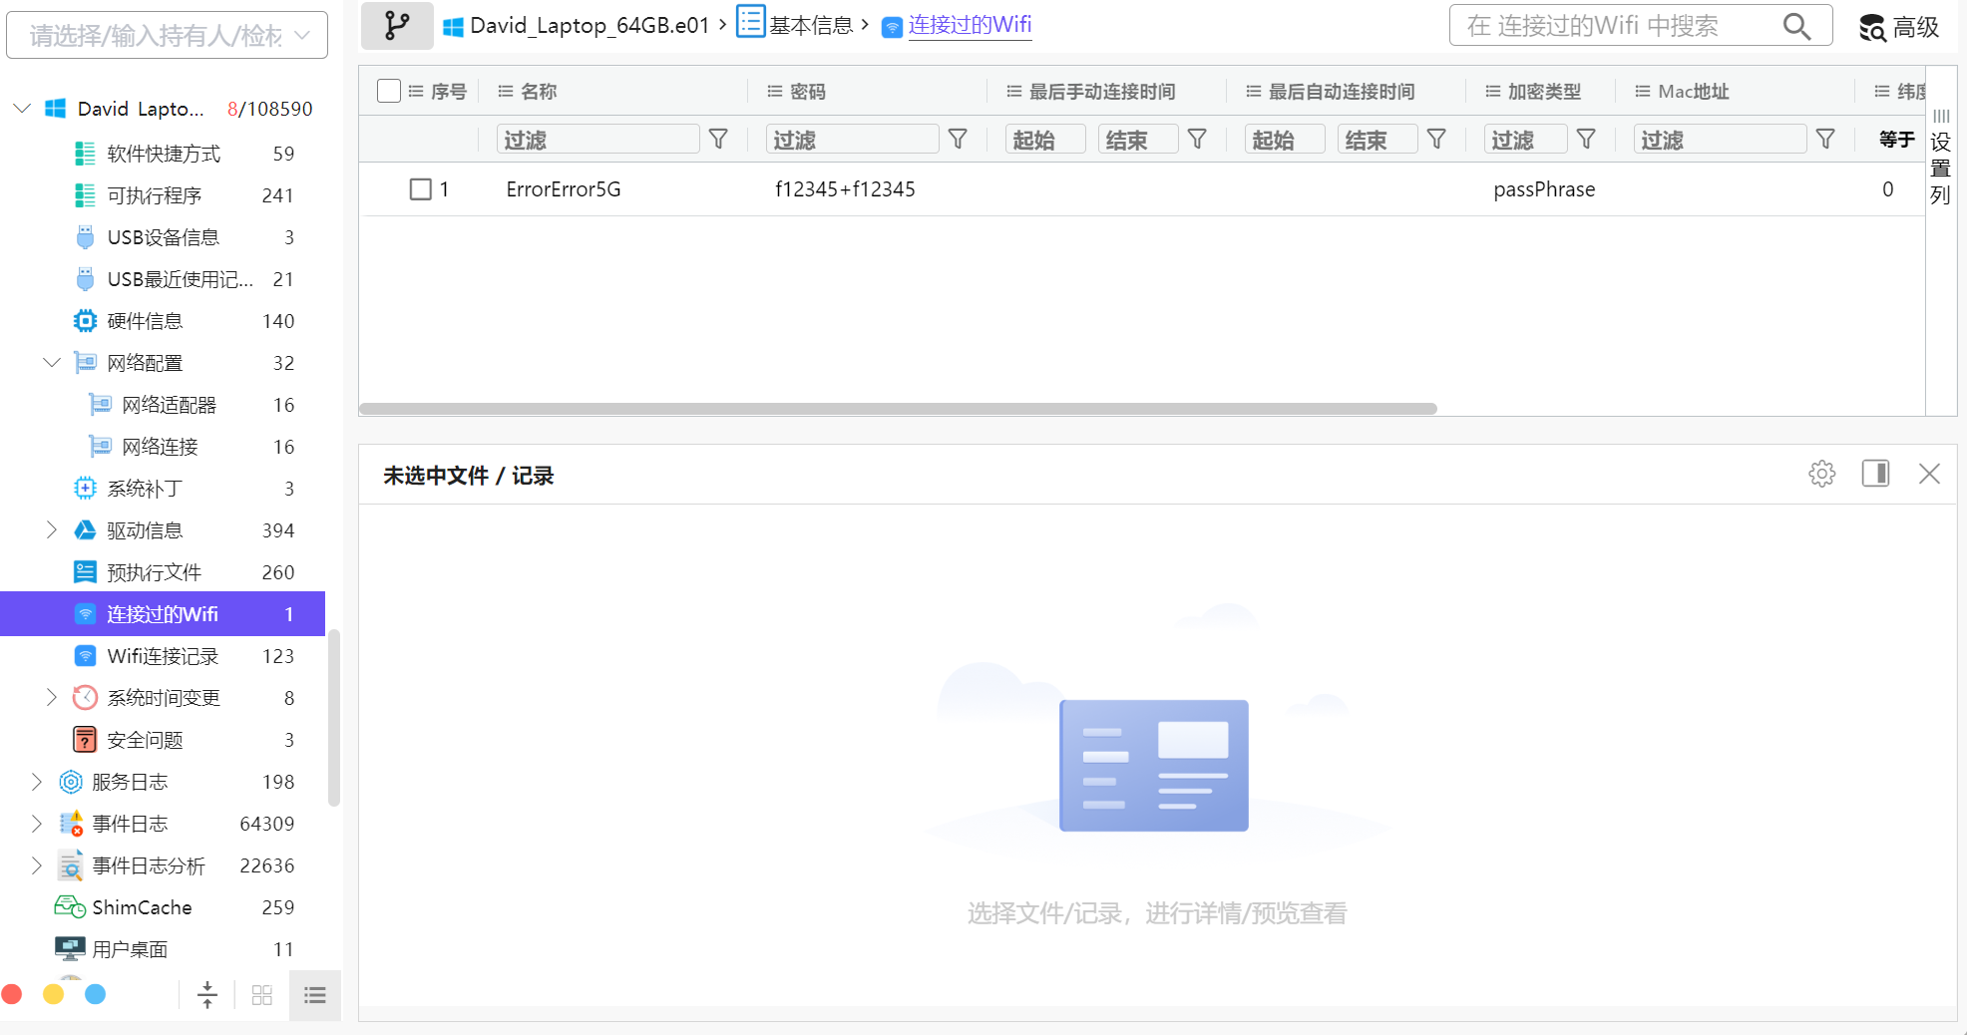Click the red dot at bottom left
This screenshot has height=1035, width=1967.
pyautogui.click(x=12, y=994)
